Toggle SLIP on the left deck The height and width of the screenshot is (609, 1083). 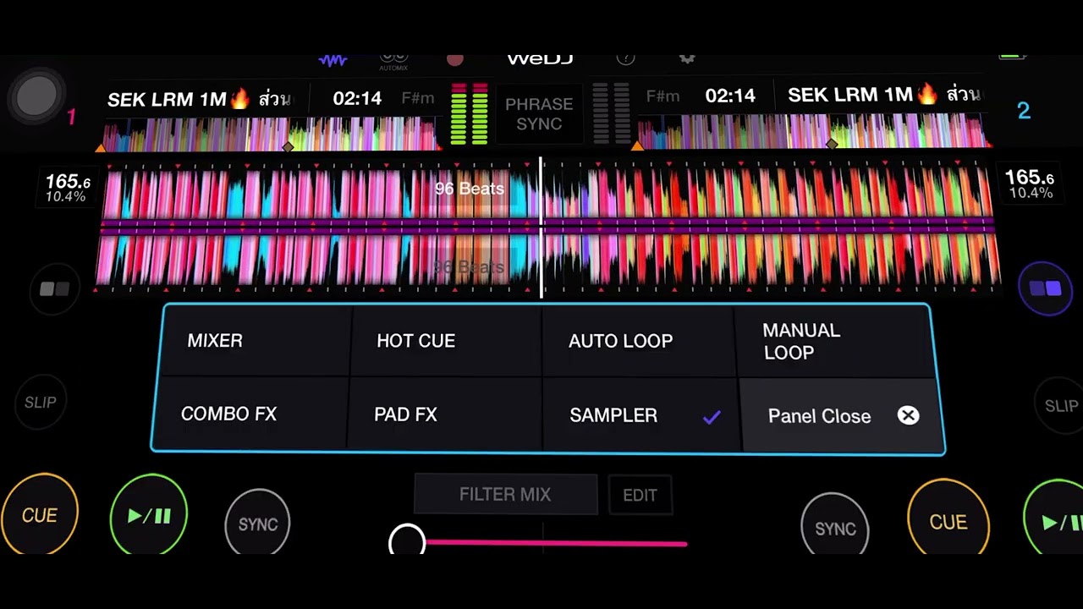click(x=41, y=403)
